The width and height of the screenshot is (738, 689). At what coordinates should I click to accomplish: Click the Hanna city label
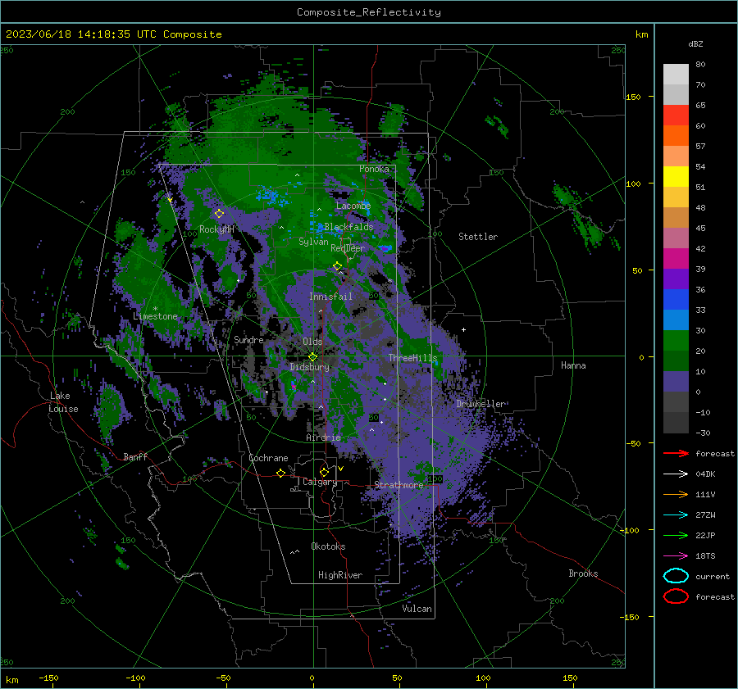click(x=573, y=365)
